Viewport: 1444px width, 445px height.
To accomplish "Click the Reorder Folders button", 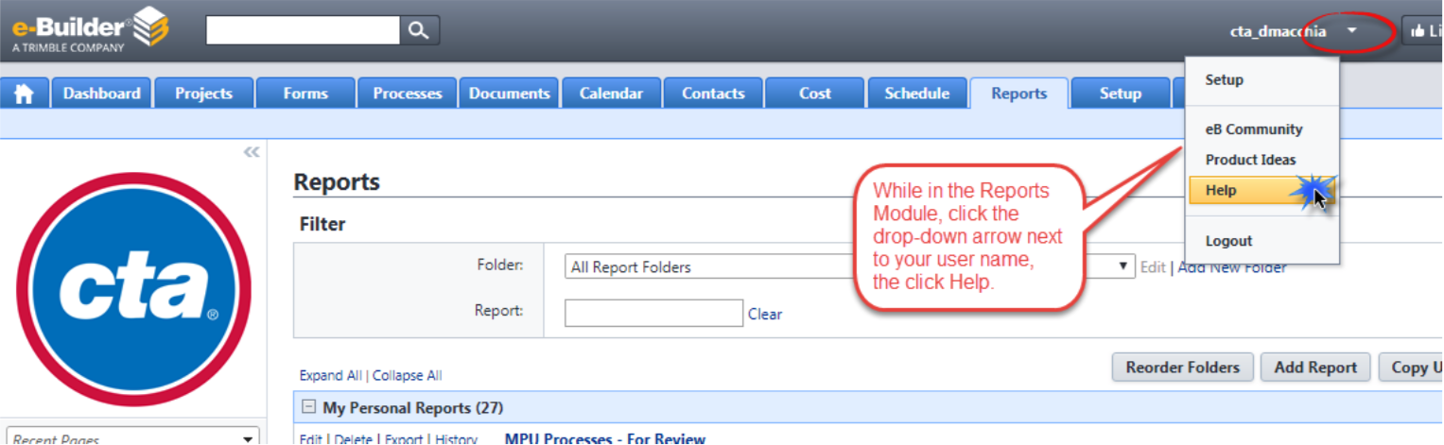I will [1183, 368].
